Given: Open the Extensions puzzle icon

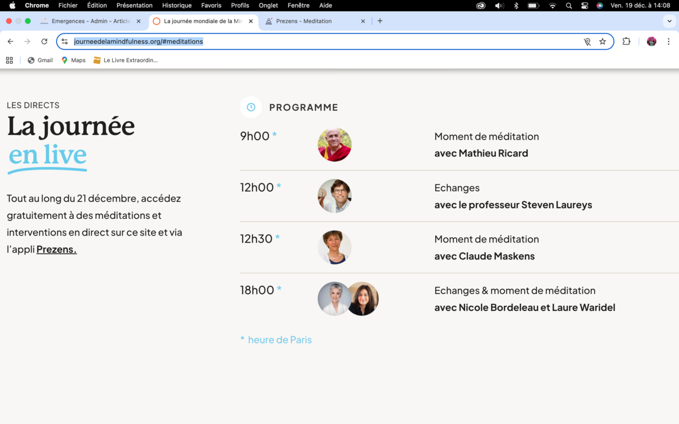Looking at the screenshot, I should click(x=626, y=41).
